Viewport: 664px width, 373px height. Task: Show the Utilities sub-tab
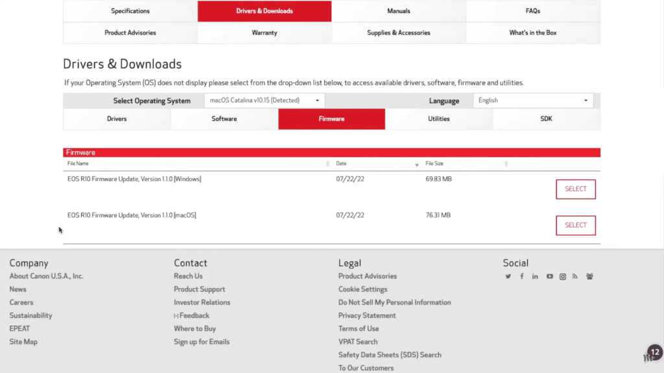coord(439,119)
